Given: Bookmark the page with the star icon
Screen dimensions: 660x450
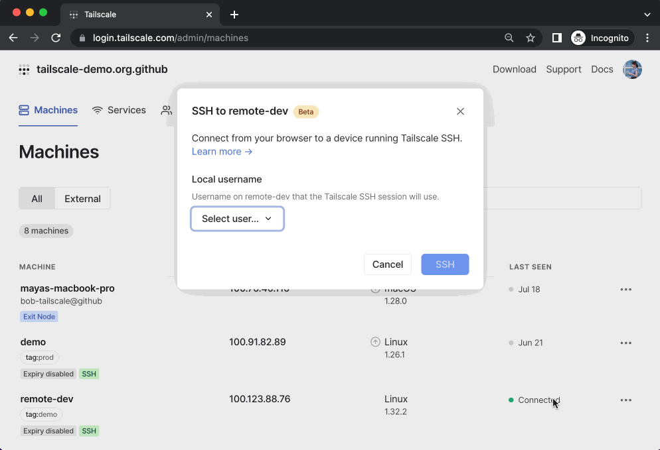Looking at the screenshot, I should 531,38.
